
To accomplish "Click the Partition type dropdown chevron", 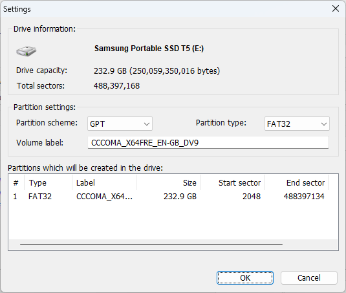I will (324, 124).
